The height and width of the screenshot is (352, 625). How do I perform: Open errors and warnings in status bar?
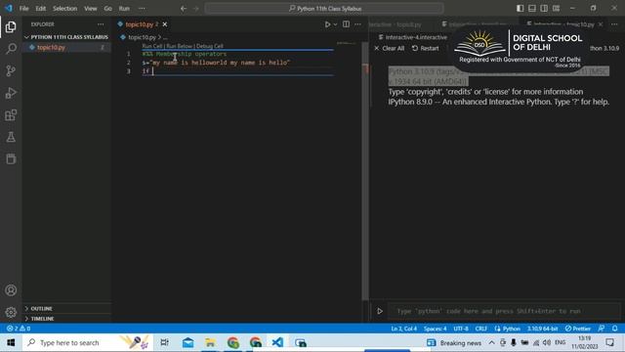pos(19,329)
